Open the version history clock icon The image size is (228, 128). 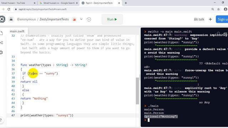pos(89,19)
